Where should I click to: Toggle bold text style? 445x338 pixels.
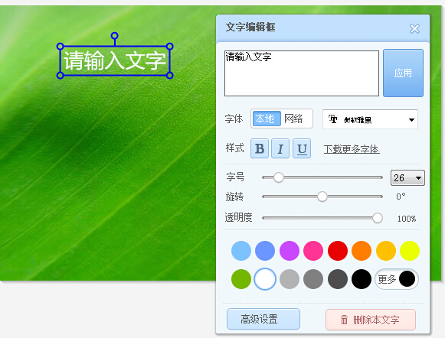click(260, 148)
